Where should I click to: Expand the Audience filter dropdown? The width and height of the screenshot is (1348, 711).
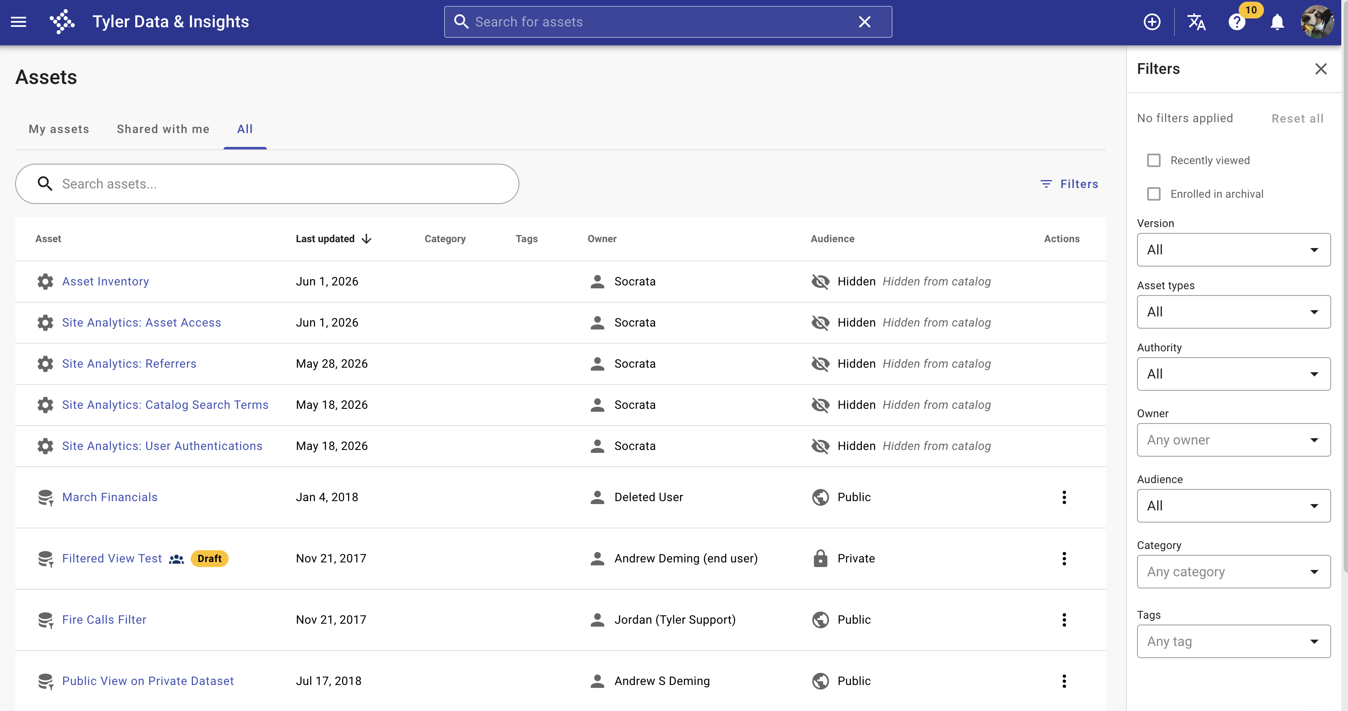pyautogui.click(x=1233, y=505)
